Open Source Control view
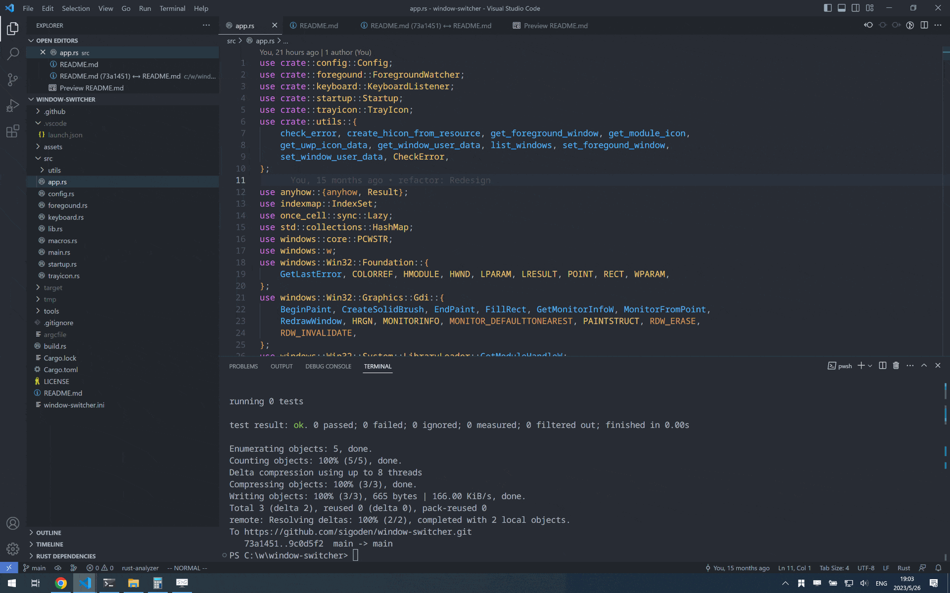This screenshot has width=950, height=593. (13, 80)
